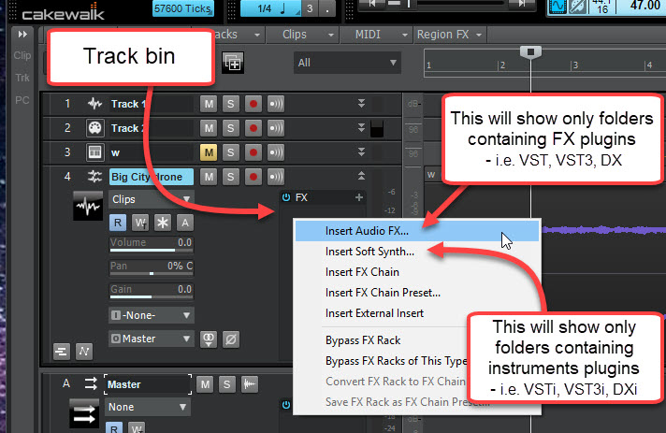Image resolution: width=666 pixels, height=433 pixels.
Task: Open the None dropdown on Master bus
Action: pos(148,407)
